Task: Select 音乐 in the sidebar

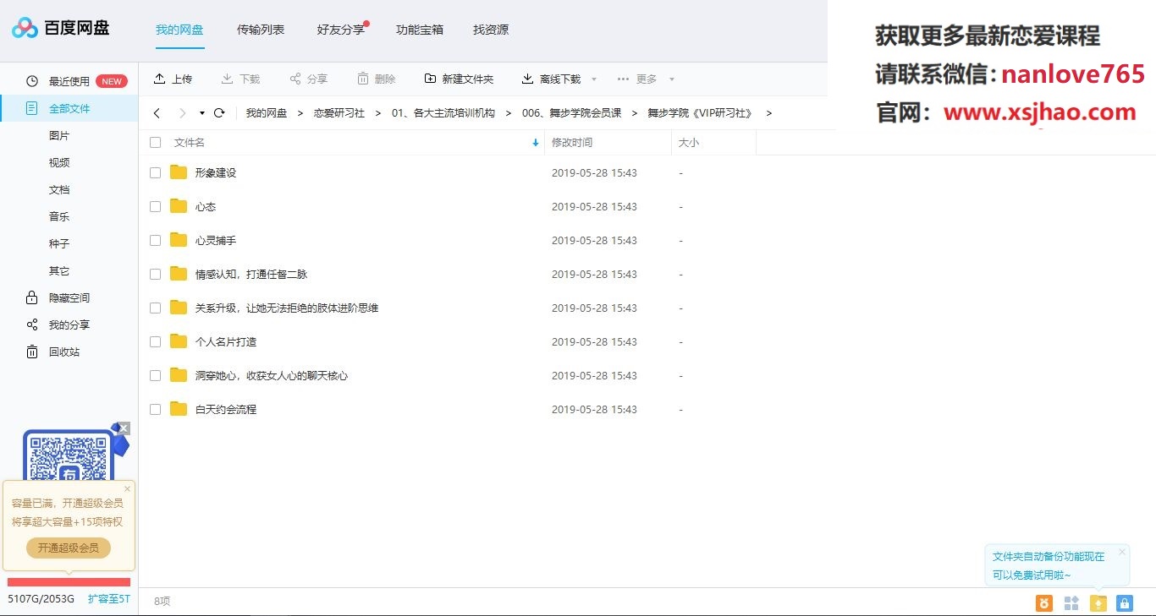Action: (59, 216)
